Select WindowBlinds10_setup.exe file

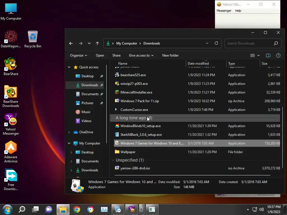point(197,126)
